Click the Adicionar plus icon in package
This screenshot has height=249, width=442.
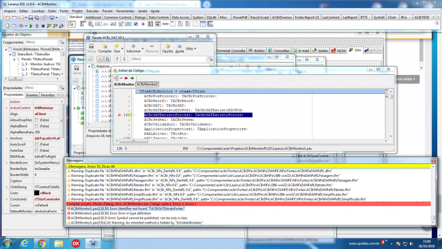(133, 46)
